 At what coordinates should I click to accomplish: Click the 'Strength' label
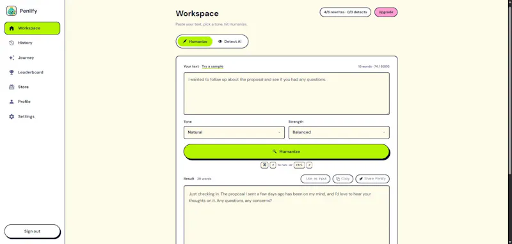coord(296,122)
